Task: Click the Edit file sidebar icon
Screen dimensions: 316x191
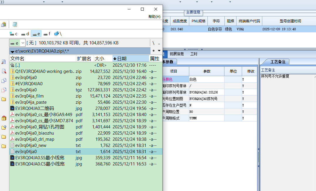Action: click(4, 71)
